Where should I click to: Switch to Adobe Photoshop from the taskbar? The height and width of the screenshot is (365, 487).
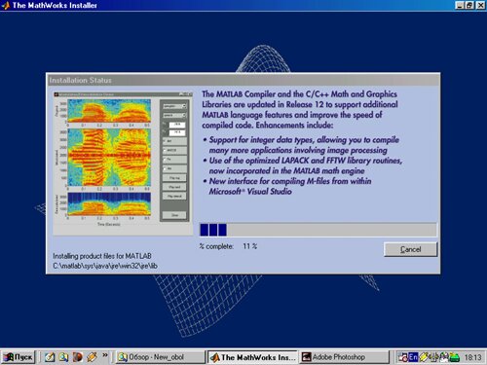click(x=344, y=357)
